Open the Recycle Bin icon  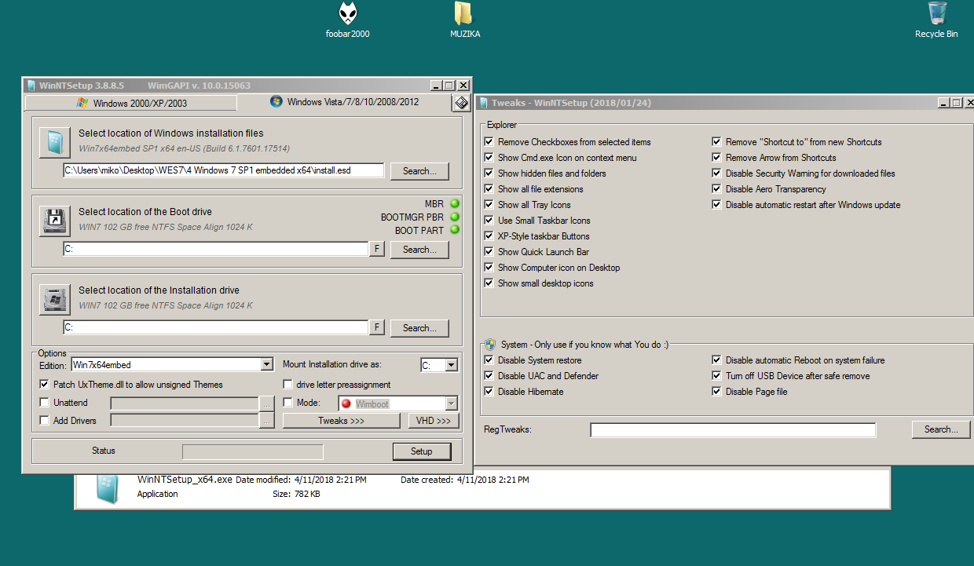point(936,20)
